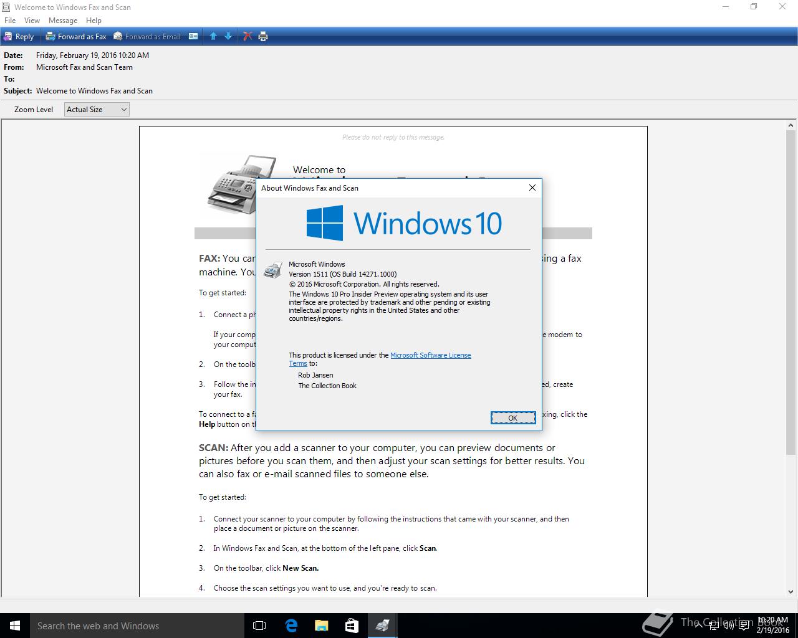Open the Message menu

click(63, 21)
